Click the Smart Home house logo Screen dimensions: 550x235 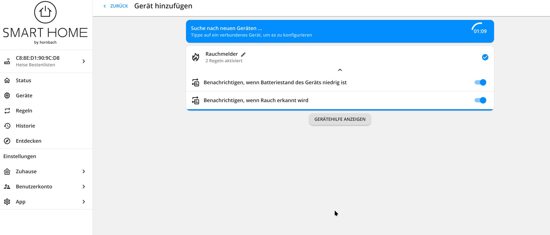(x=45, y=12)
